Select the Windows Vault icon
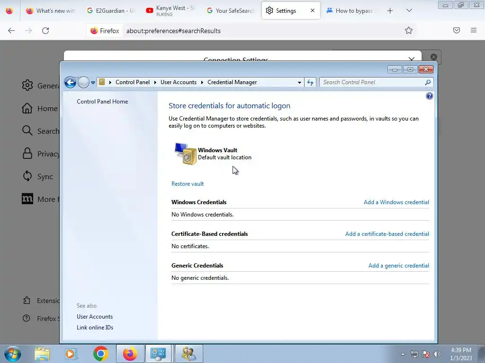485x363 pixels. click(x=185, y=154)
